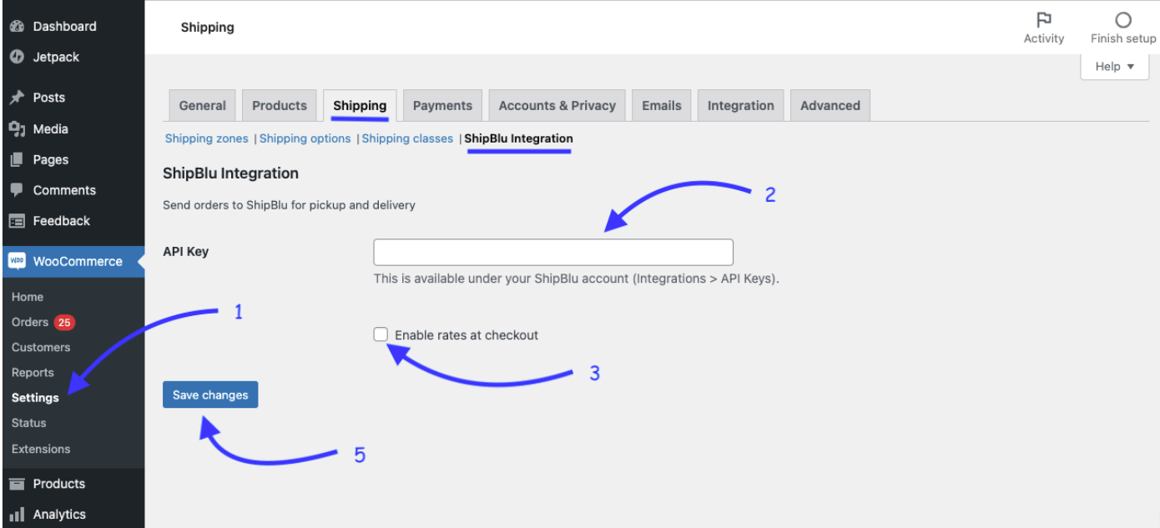
Task: Open the Advanced tab
Action: point(830,106)
